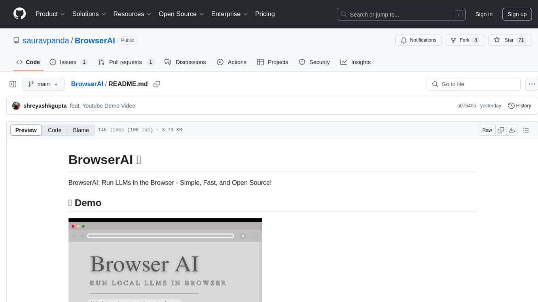Switch to the Discussions tab
Screen dimensions: 538x302
coord(185,62)
